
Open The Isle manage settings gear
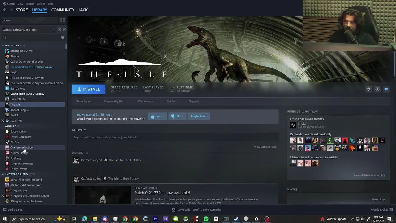point(369,89)
